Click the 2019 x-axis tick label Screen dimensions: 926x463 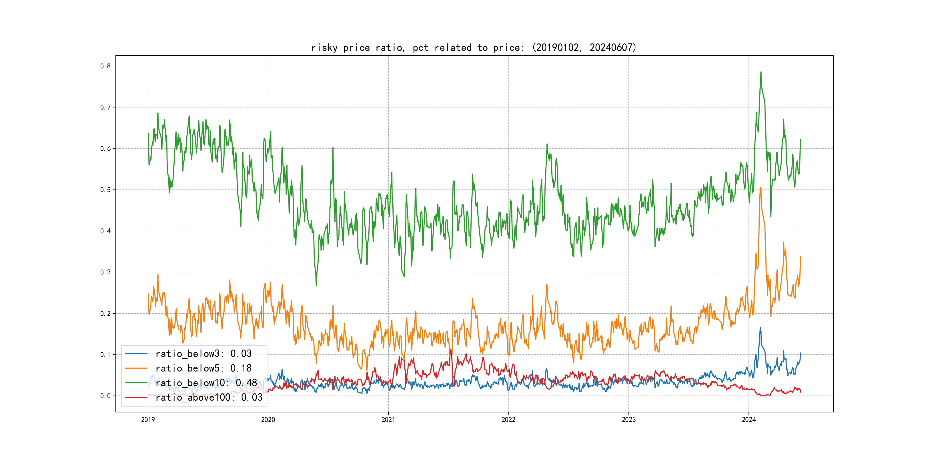tap(148, 420)
